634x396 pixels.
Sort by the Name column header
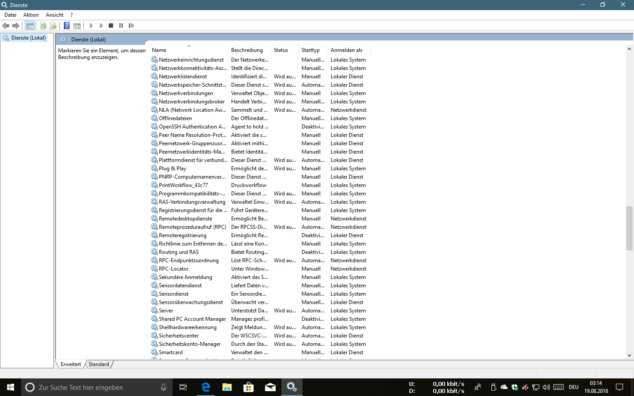(189, 50)
